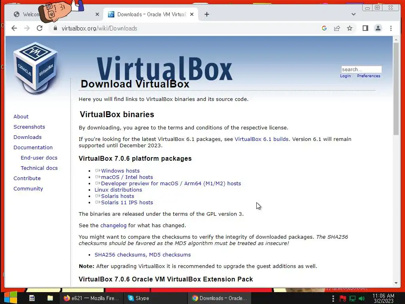Screen dimensions: 405x304
Task: Open the network tray icon
Action: tap(352, 298)
